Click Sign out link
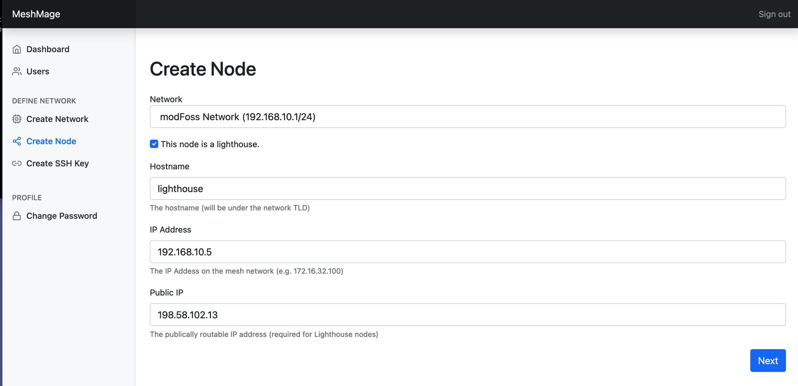The image size is (798, 386). click(x=774, y=14)
